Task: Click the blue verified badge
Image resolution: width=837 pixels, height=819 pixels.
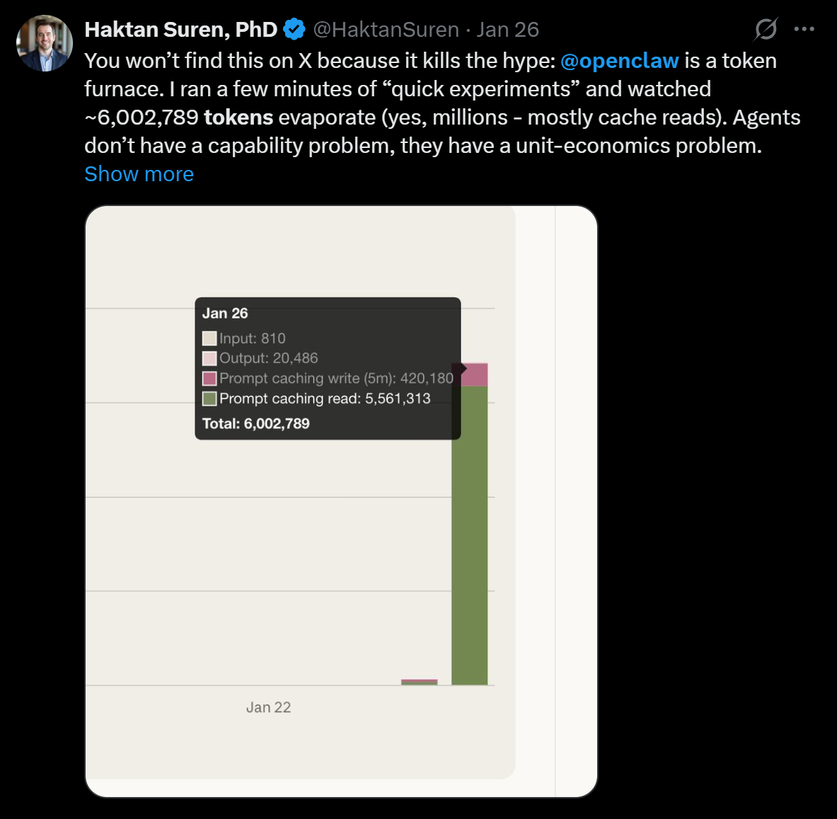Action: click(x=294, y=29)
